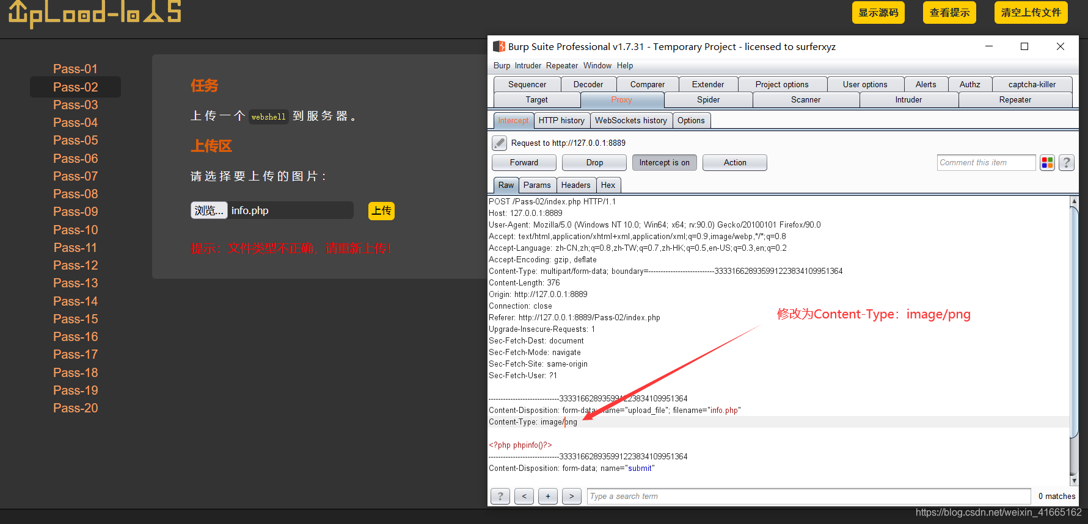Open the Action menu button

click(x=735, y=162)
